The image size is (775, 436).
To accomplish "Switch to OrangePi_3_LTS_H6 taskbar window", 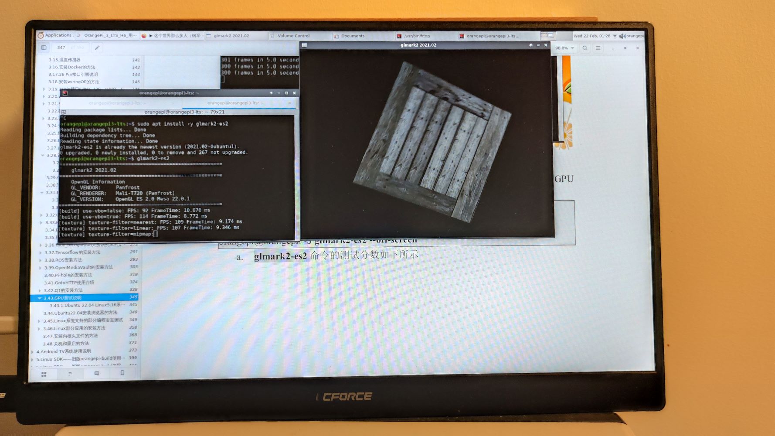I will 107,35.
